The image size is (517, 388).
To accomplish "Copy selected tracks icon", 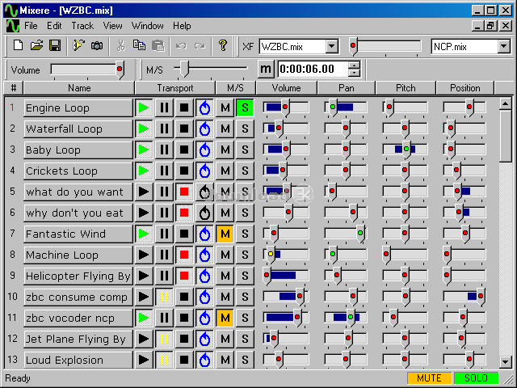I will point(139,45).
